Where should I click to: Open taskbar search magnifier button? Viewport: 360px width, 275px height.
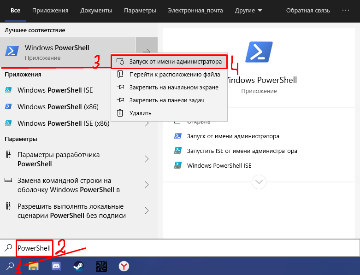[x=10, y=266]
